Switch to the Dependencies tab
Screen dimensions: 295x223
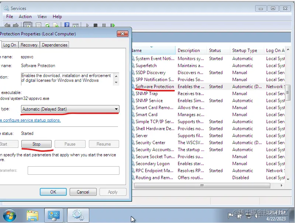point(55,45)
